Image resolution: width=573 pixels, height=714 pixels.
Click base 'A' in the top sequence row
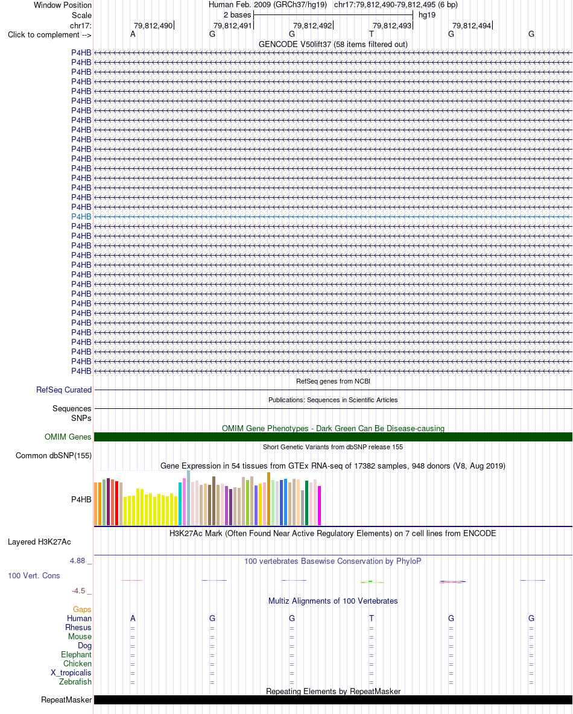pos(133,34)
